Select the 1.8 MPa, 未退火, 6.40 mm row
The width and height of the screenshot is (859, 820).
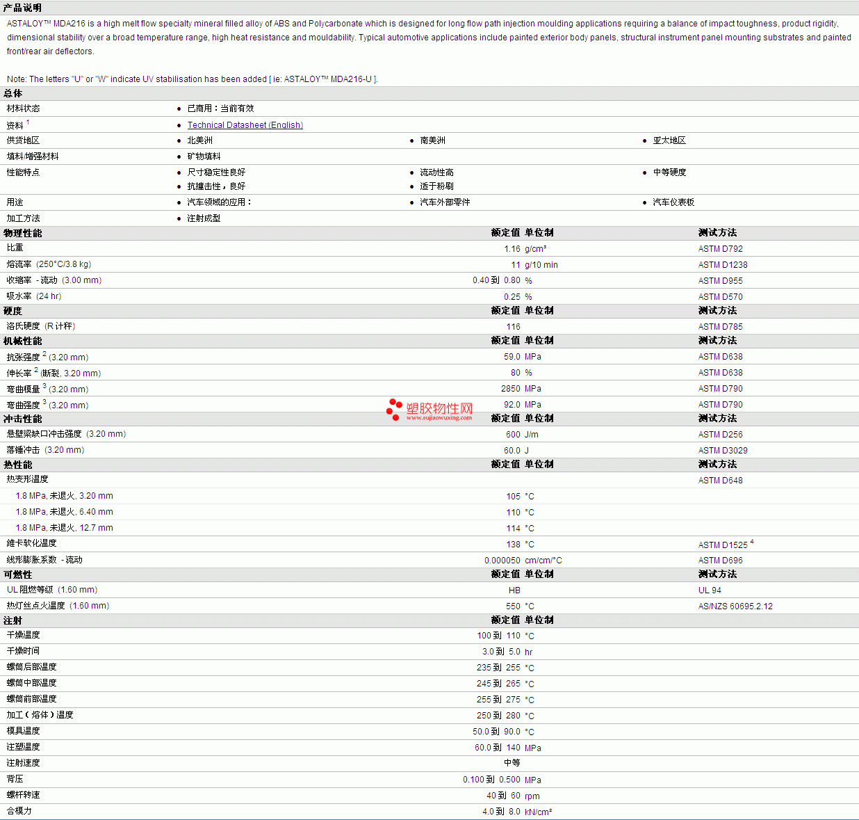click(x=429, y=512)
